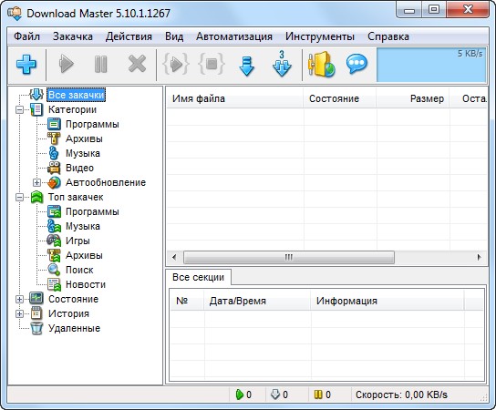Click the Start download play icon
Image resolution: width=496 pixels, height=410 pixels.
(67, 64)
